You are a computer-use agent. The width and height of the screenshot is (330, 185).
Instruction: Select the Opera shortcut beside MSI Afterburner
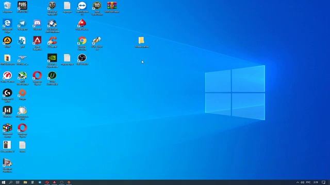pyautogui.click(x=37, y=76)
